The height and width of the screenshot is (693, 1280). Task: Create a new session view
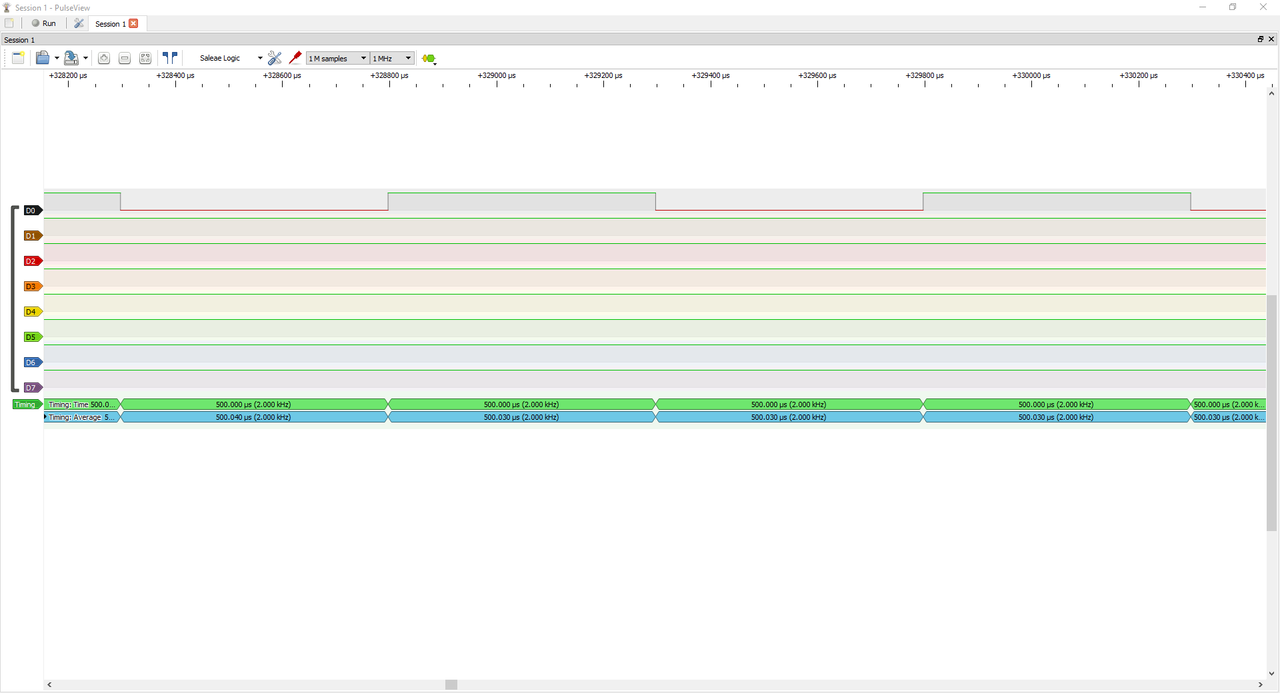point(18,59)
